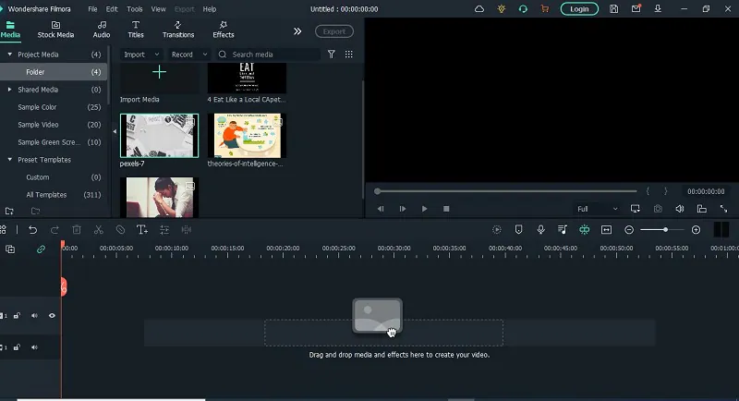Zoom out timeline with minus icon

tap(629, 230)
